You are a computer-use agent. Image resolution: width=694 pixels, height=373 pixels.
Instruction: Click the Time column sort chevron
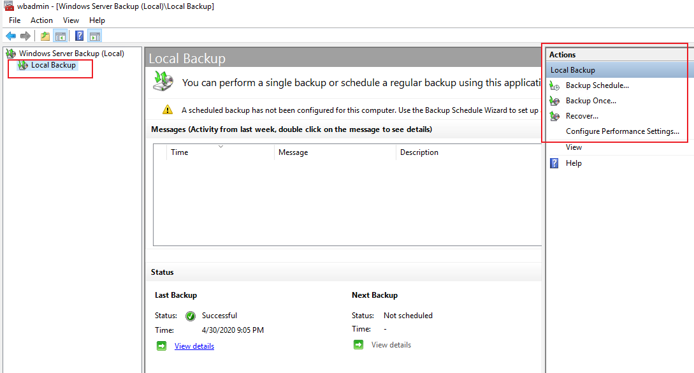(x=220, y=147)
